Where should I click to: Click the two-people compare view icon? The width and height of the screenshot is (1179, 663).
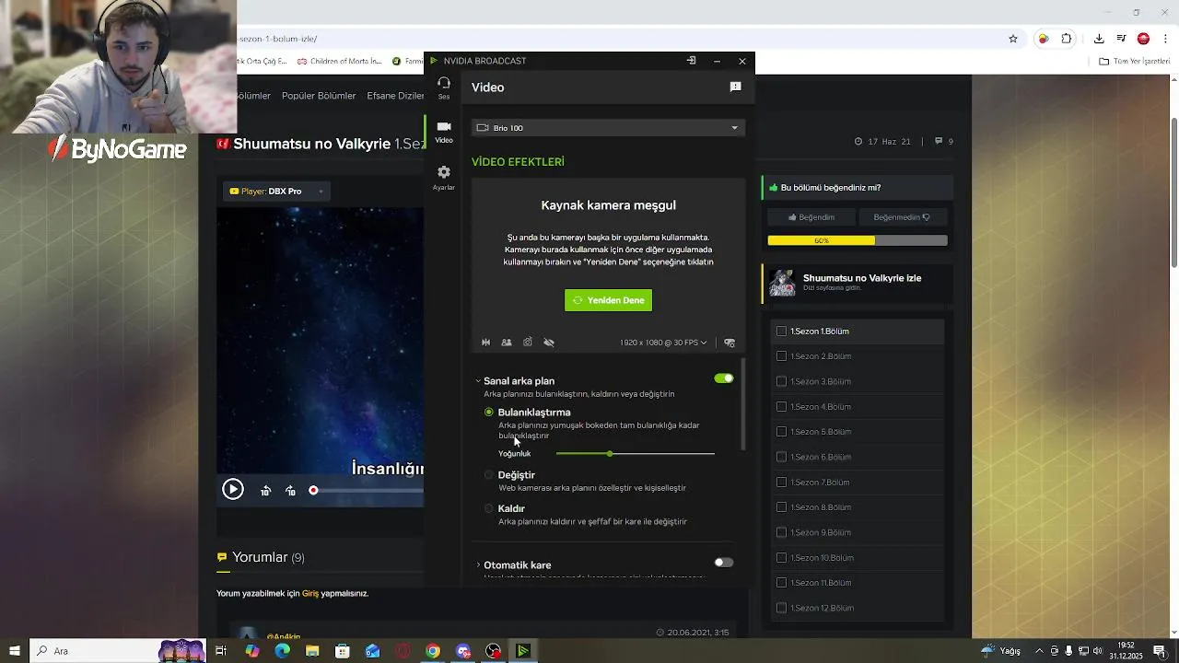[x=507, y=343]
